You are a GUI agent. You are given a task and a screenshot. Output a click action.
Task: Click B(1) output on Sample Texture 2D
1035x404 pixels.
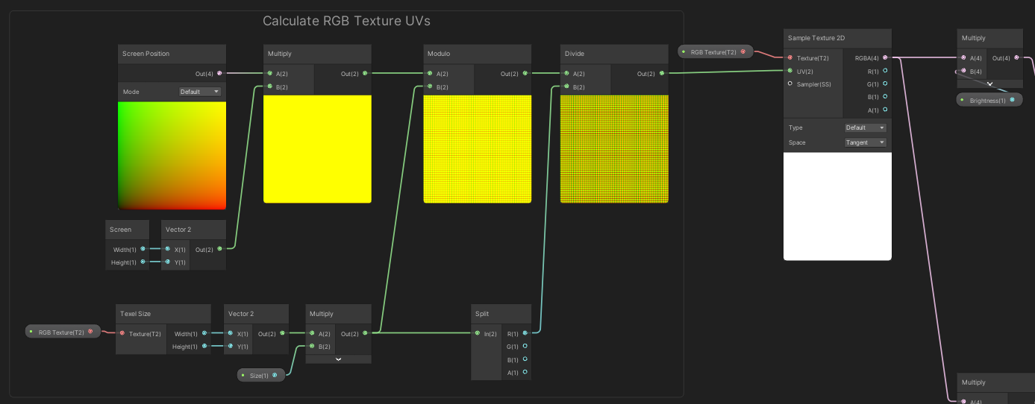click(x=885, y=96)
